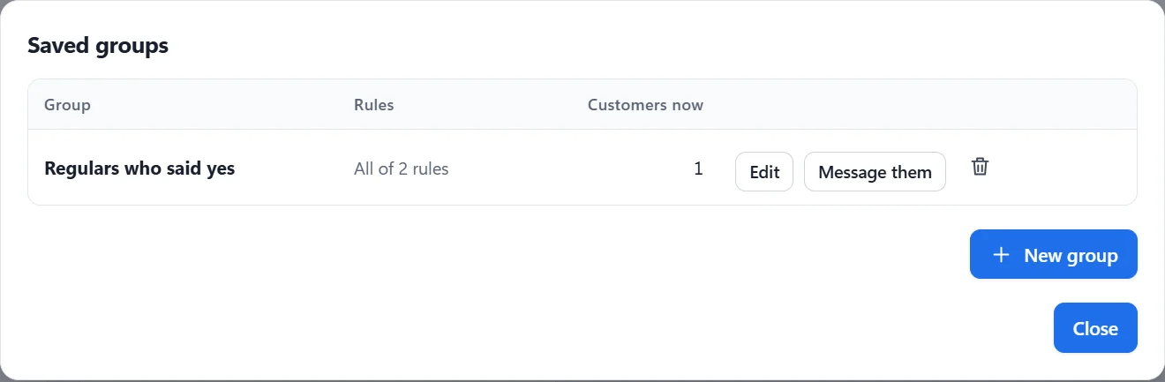Click the Group column header
This screenshot has width=1165, height=382.
(x=67, y=105)
